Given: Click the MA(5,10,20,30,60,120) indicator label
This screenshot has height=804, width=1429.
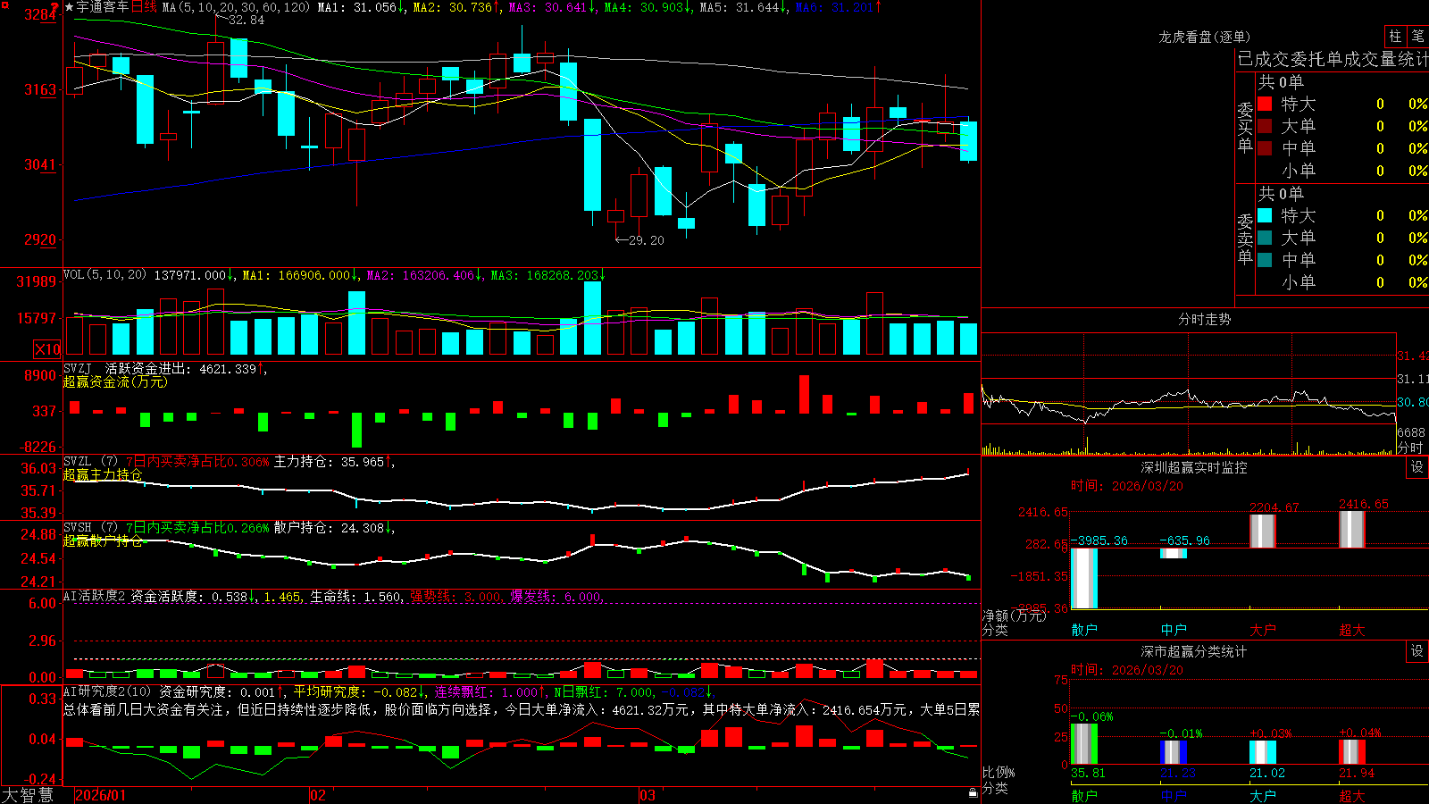Looking at the screenshot, I should pos(236,7).
